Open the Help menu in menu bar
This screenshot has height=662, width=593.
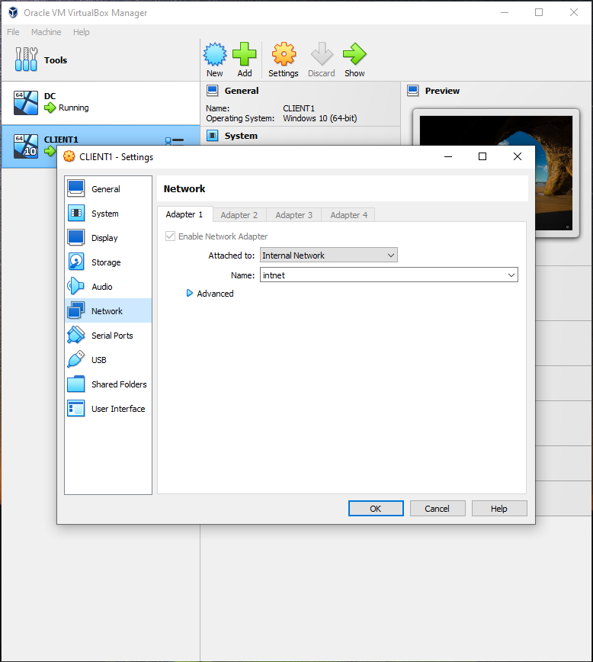click(x=81, y=32)
